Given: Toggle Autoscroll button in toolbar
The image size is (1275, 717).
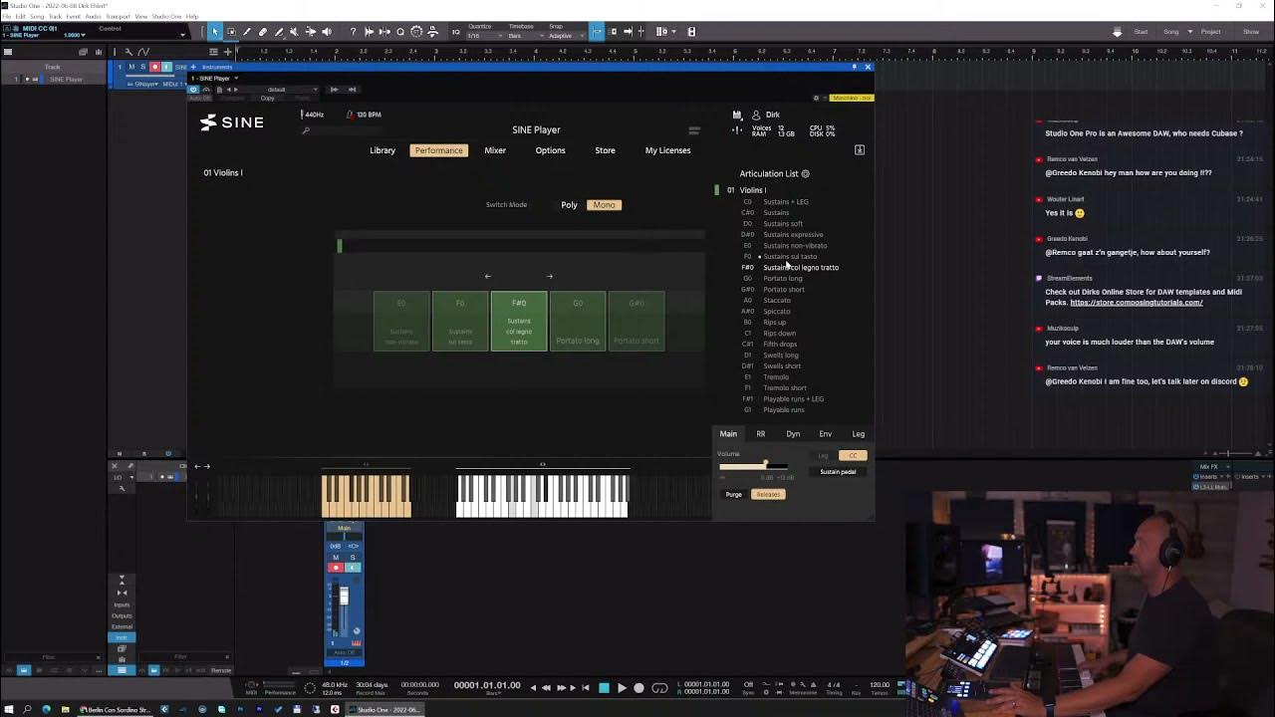Looking at the screenshot, I should [598, 32].
